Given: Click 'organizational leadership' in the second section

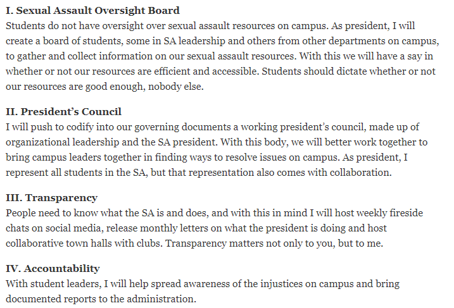Looking at the screenshot, I should 62,142.
